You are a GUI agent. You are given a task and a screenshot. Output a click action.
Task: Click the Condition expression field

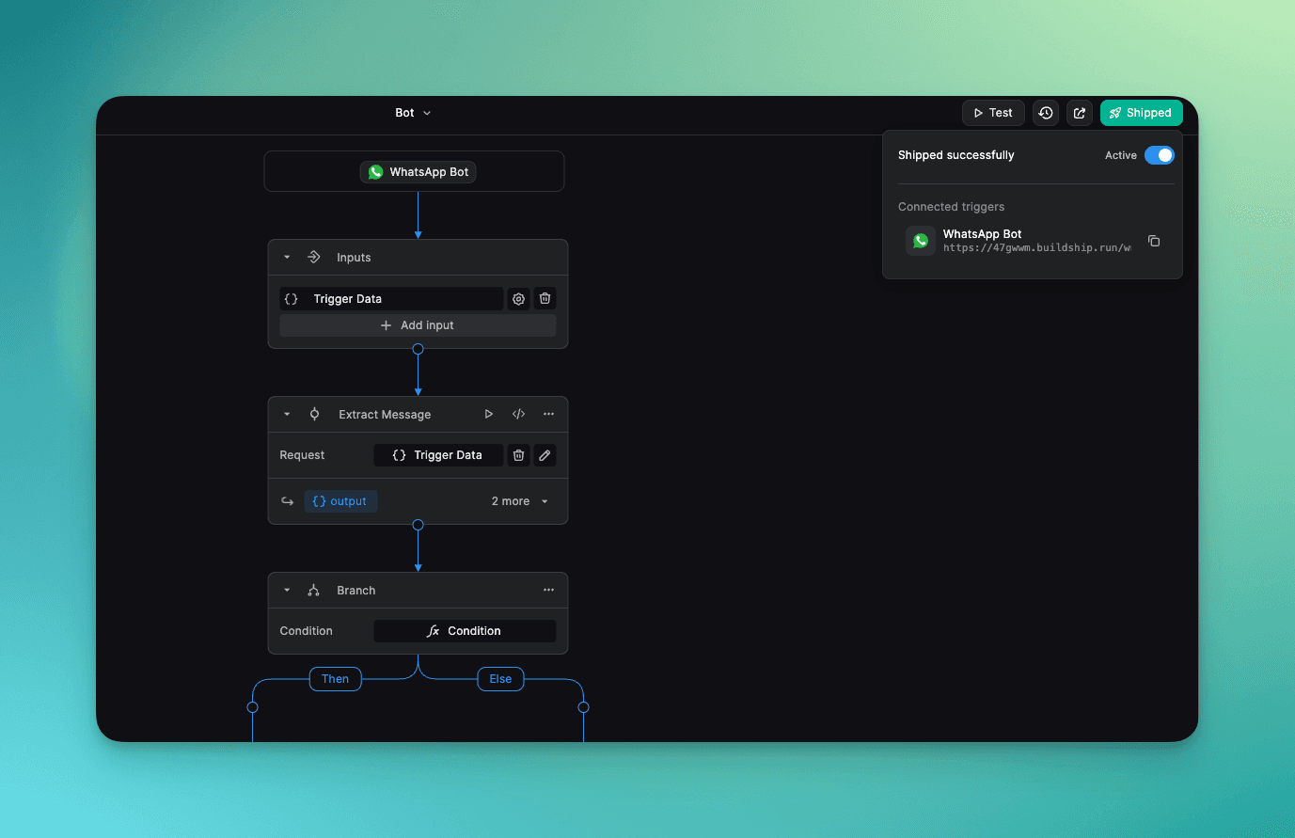pyautogui.click(x=465, y=631)
